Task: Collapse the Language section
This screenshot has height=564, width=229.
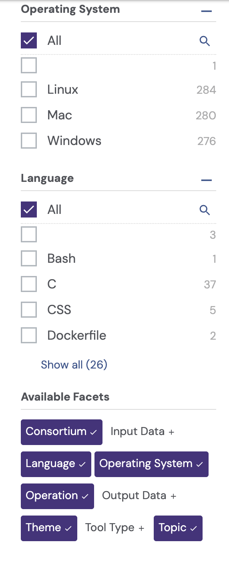Action: point(206,180)
